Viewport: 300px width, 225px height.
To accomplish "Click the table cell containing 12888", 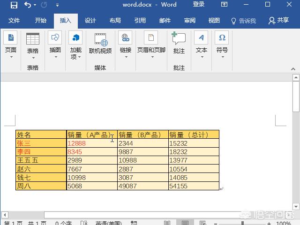I will pos(91,143).
